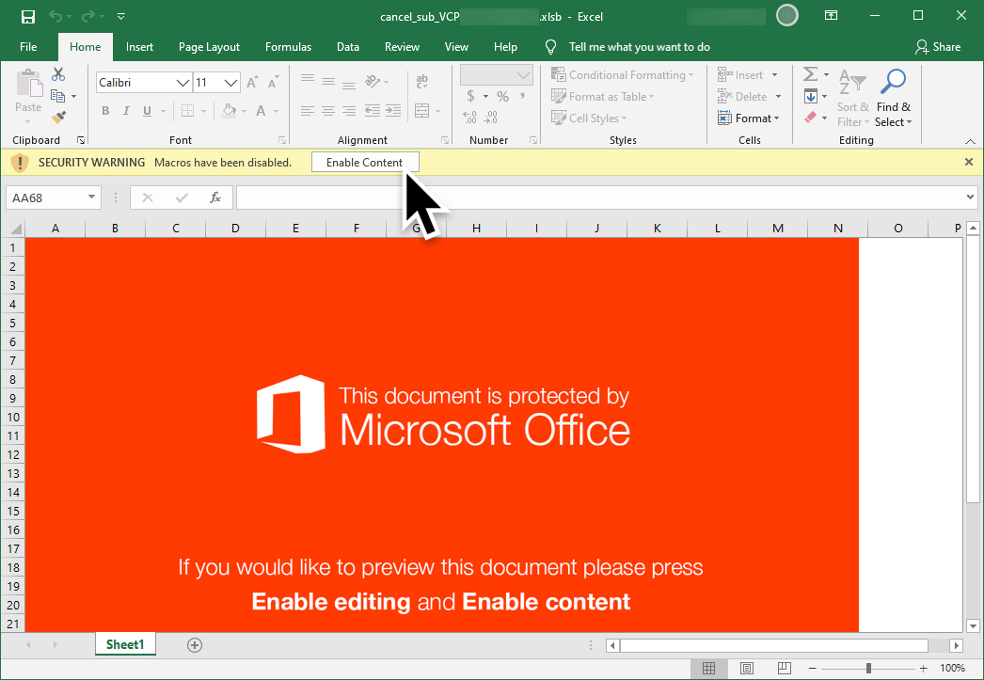Switch to the Review tab
The width and height of the screenshot is (984, 680).
click(402, 47)
